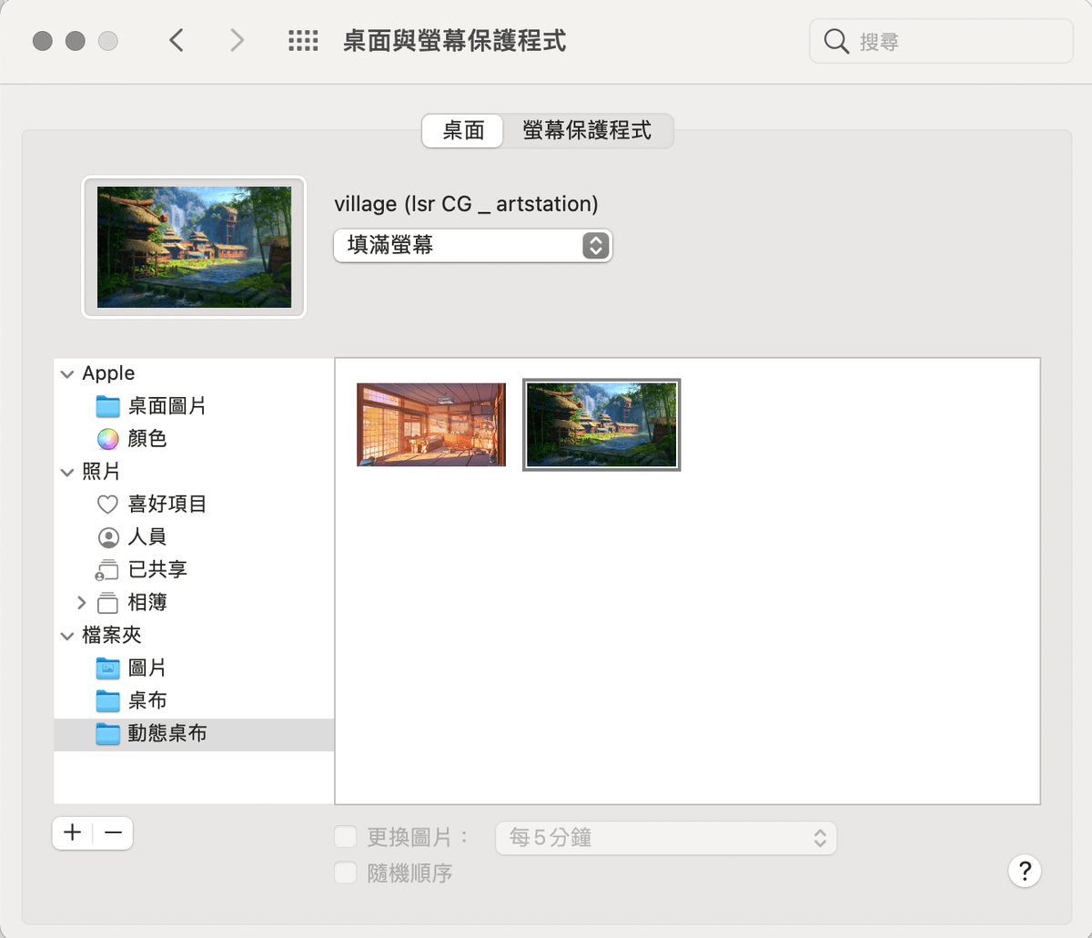Select the 動態桌布 folder row
The width and height of the screenshot is (1092, 938).
[x=194, y=734]
